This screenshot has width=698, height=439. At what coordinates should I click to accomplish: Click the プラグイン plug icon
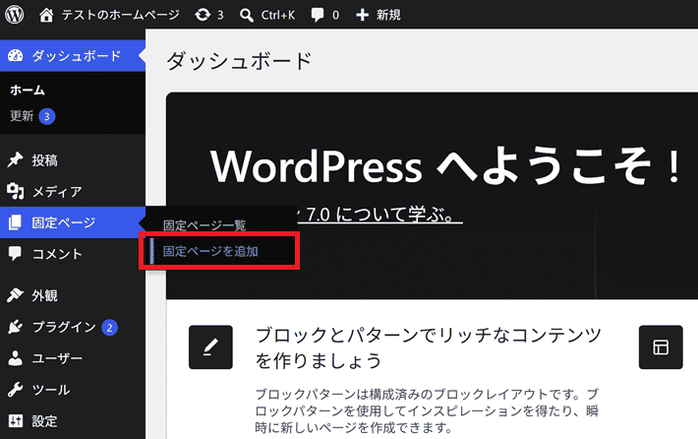pyautogui.click(x=15, y=327)
